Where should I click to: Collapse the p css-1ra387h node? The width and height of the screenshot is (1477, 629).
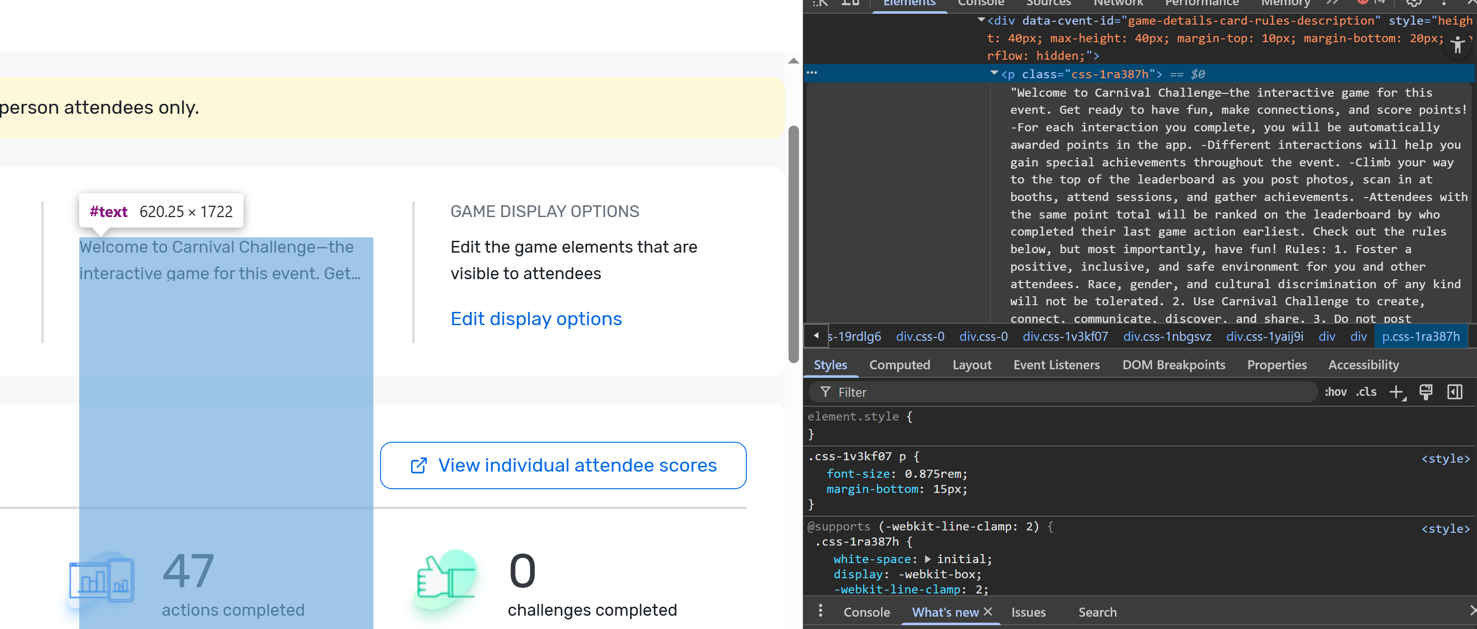(994, 73)
